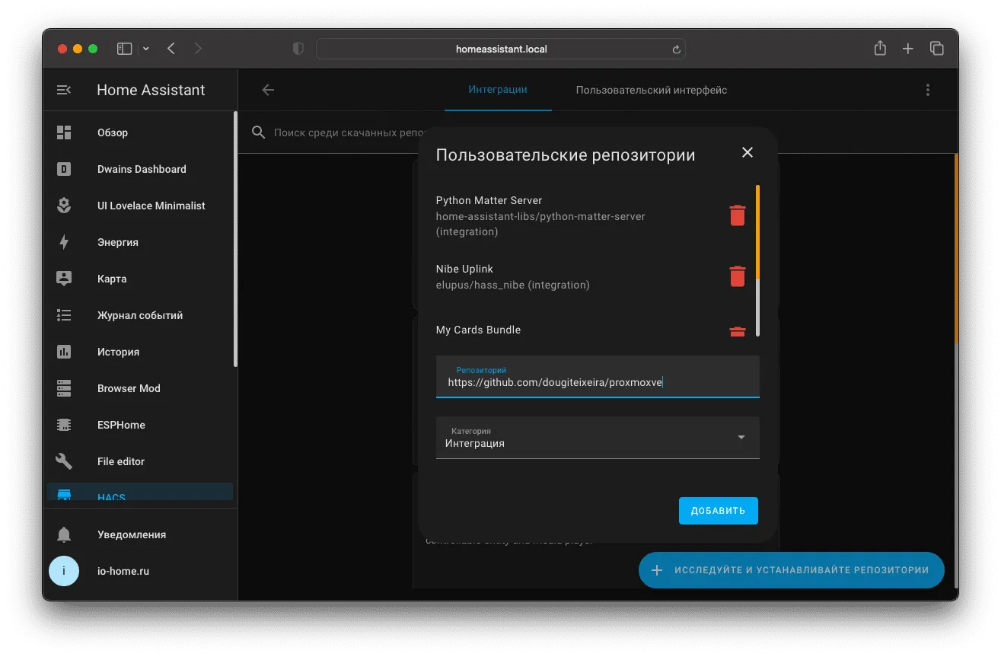1001x657 pixels.
Task: Click the sidebar scrollbar
Action: pos(235,239)
